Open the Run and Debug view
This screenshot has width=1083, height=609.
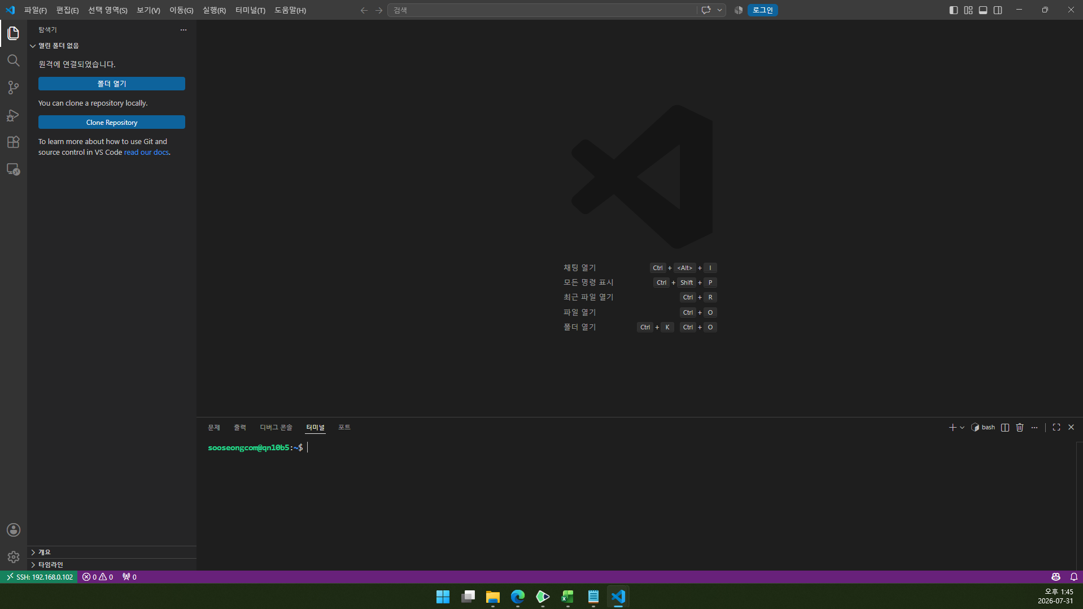coord(14,115)
